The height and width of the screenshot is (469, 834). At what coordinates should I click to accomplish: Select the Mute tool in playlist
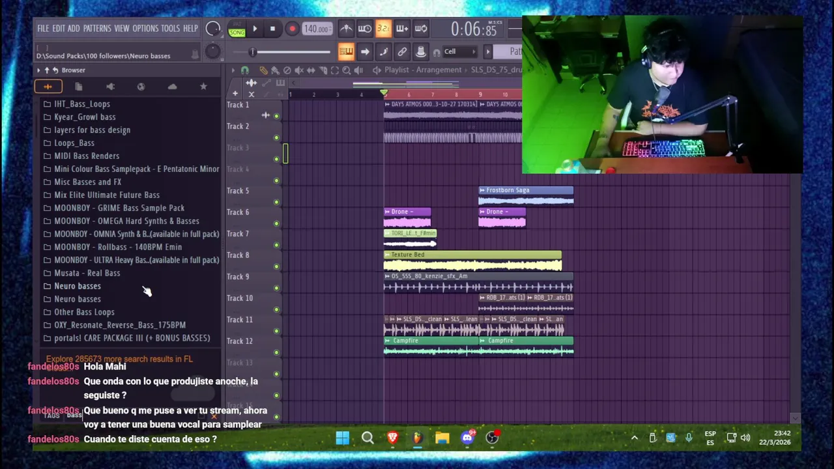pos(299,70)
